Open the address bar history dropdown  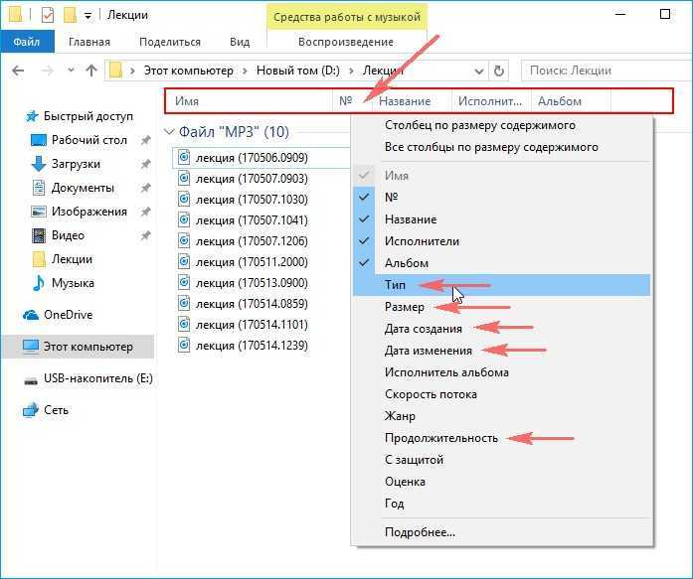(x=478, y=72)
